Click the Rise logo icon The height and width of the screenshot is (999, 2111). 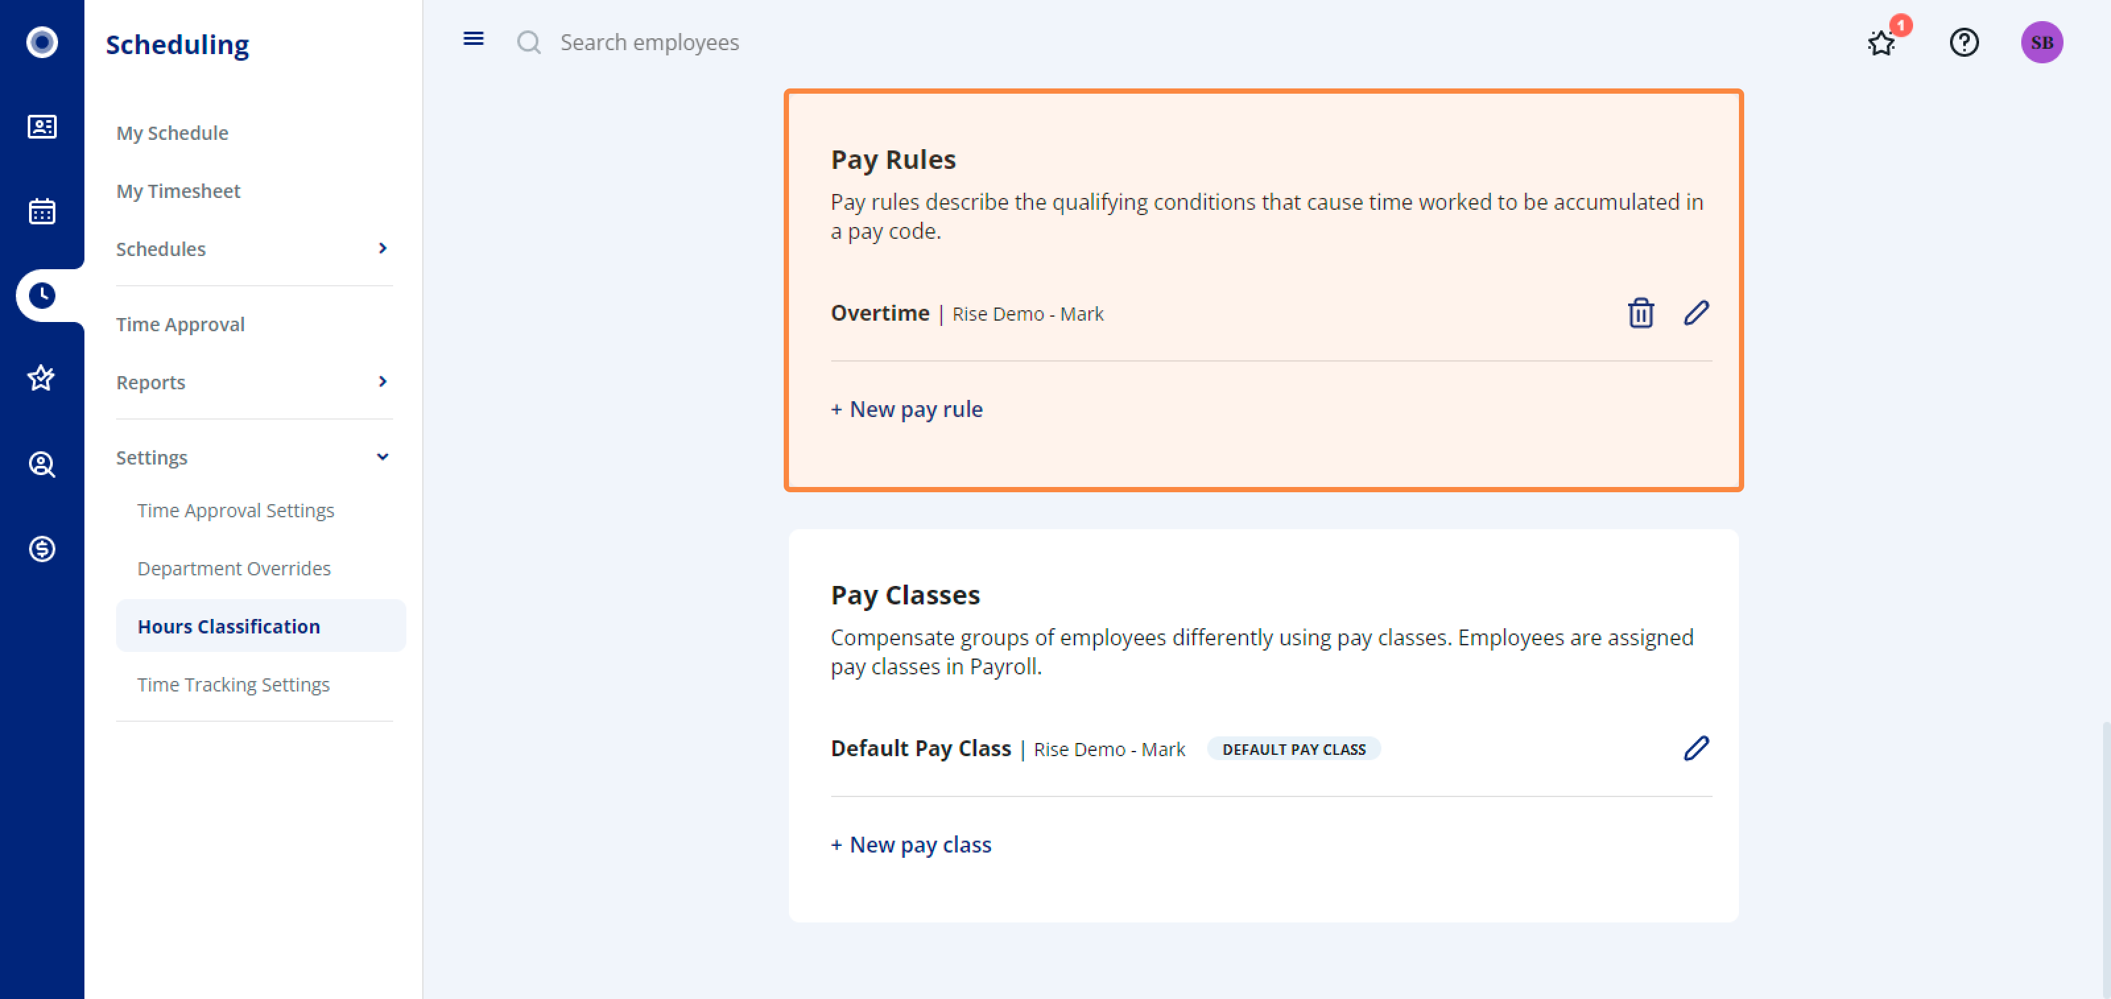42,42
